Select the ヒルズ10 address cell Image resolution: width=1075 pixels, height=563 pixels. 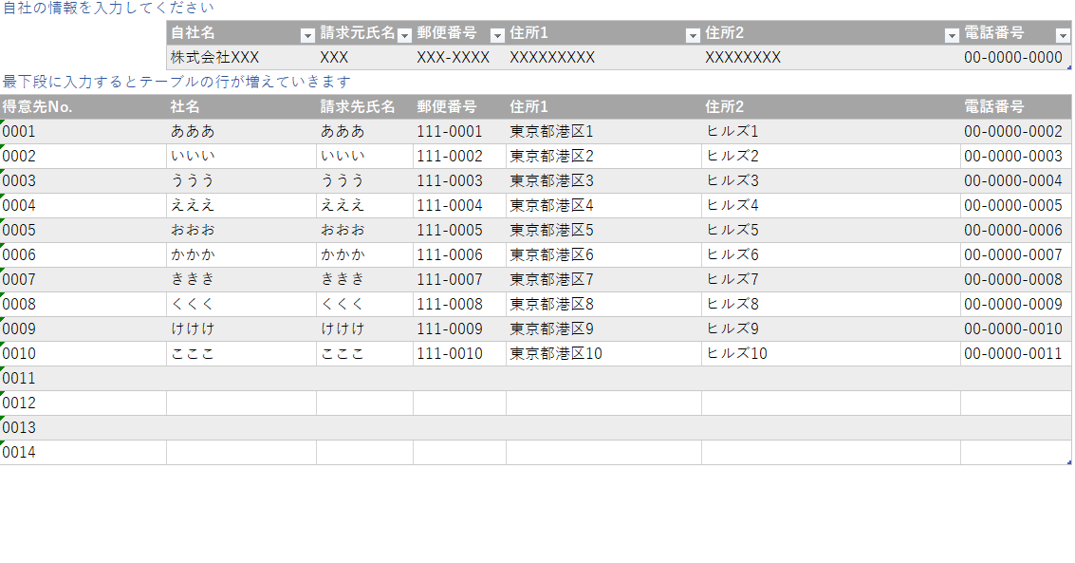pyautogui.click(x=736, y=353)
